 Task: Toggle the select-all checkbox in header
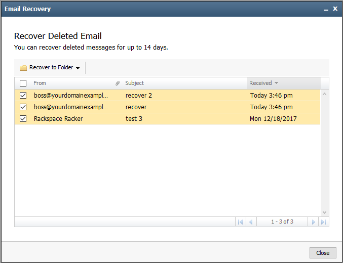tap(23, 83)
